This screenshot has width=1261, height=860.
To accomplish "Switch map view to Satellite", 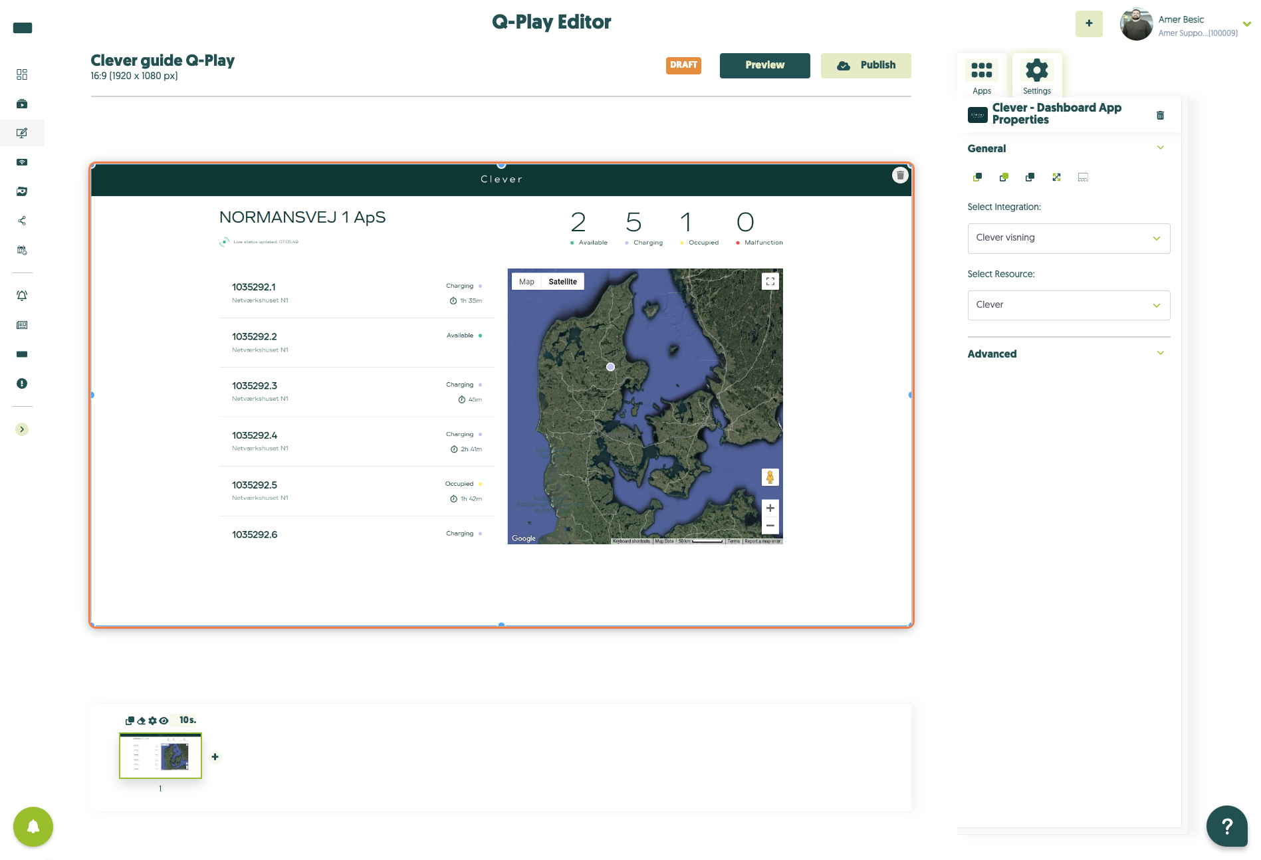I will [x=562, y=282].
